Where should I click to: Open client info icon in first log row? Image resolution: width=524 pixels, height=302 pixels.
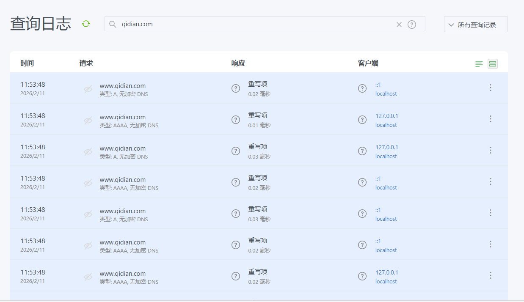tap(362, 88)
